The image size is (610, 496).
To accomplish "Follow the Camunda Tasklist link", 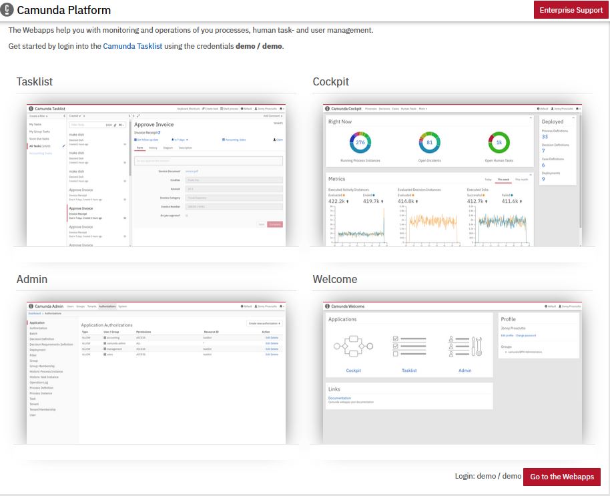I will point(132,46).
